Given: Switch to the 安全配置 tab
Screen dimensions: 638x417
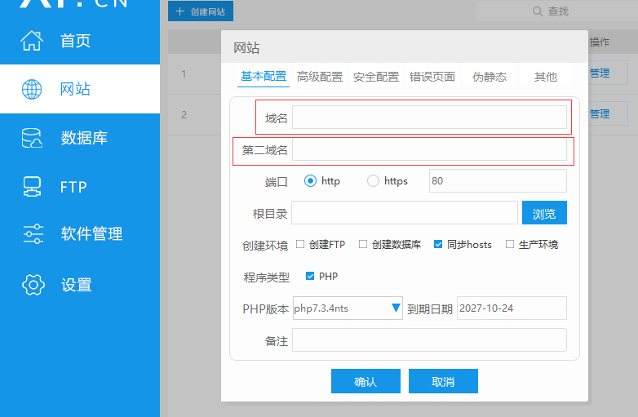Looking at the screenshot, I should (376, 77).
